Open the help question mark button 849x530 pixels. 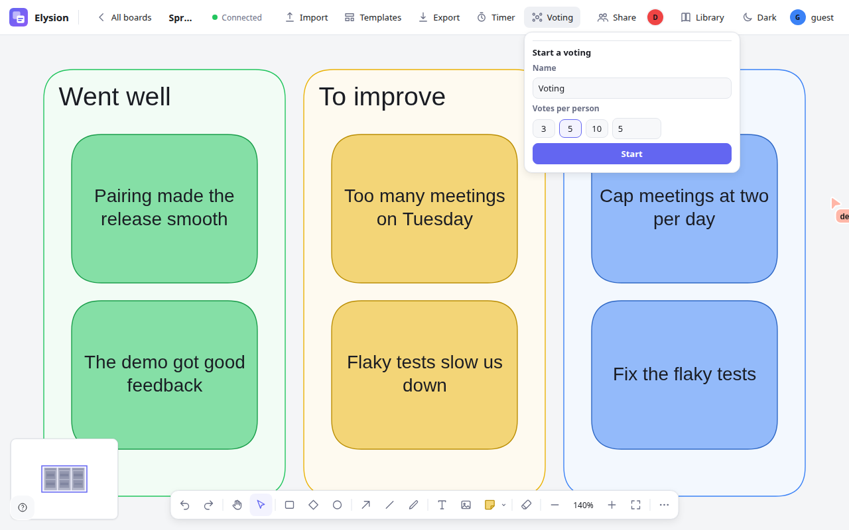(x=23, y=507)
